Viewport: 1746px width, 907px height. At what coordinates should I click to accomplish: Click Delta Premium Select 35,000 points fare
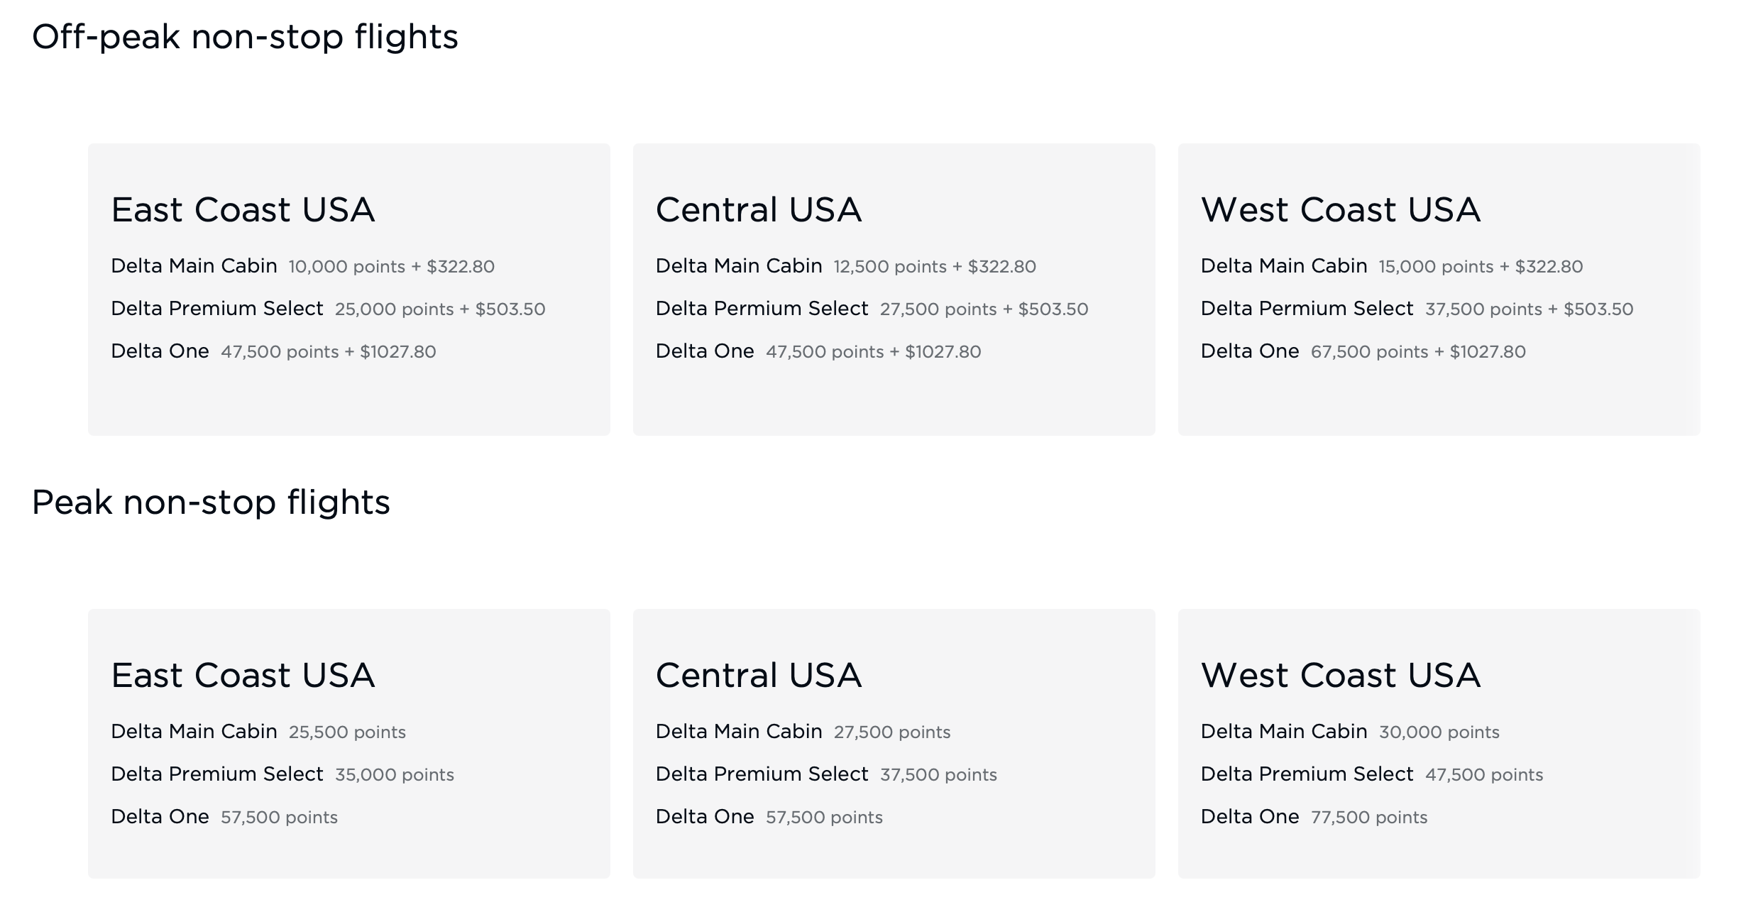pos(282,774)
